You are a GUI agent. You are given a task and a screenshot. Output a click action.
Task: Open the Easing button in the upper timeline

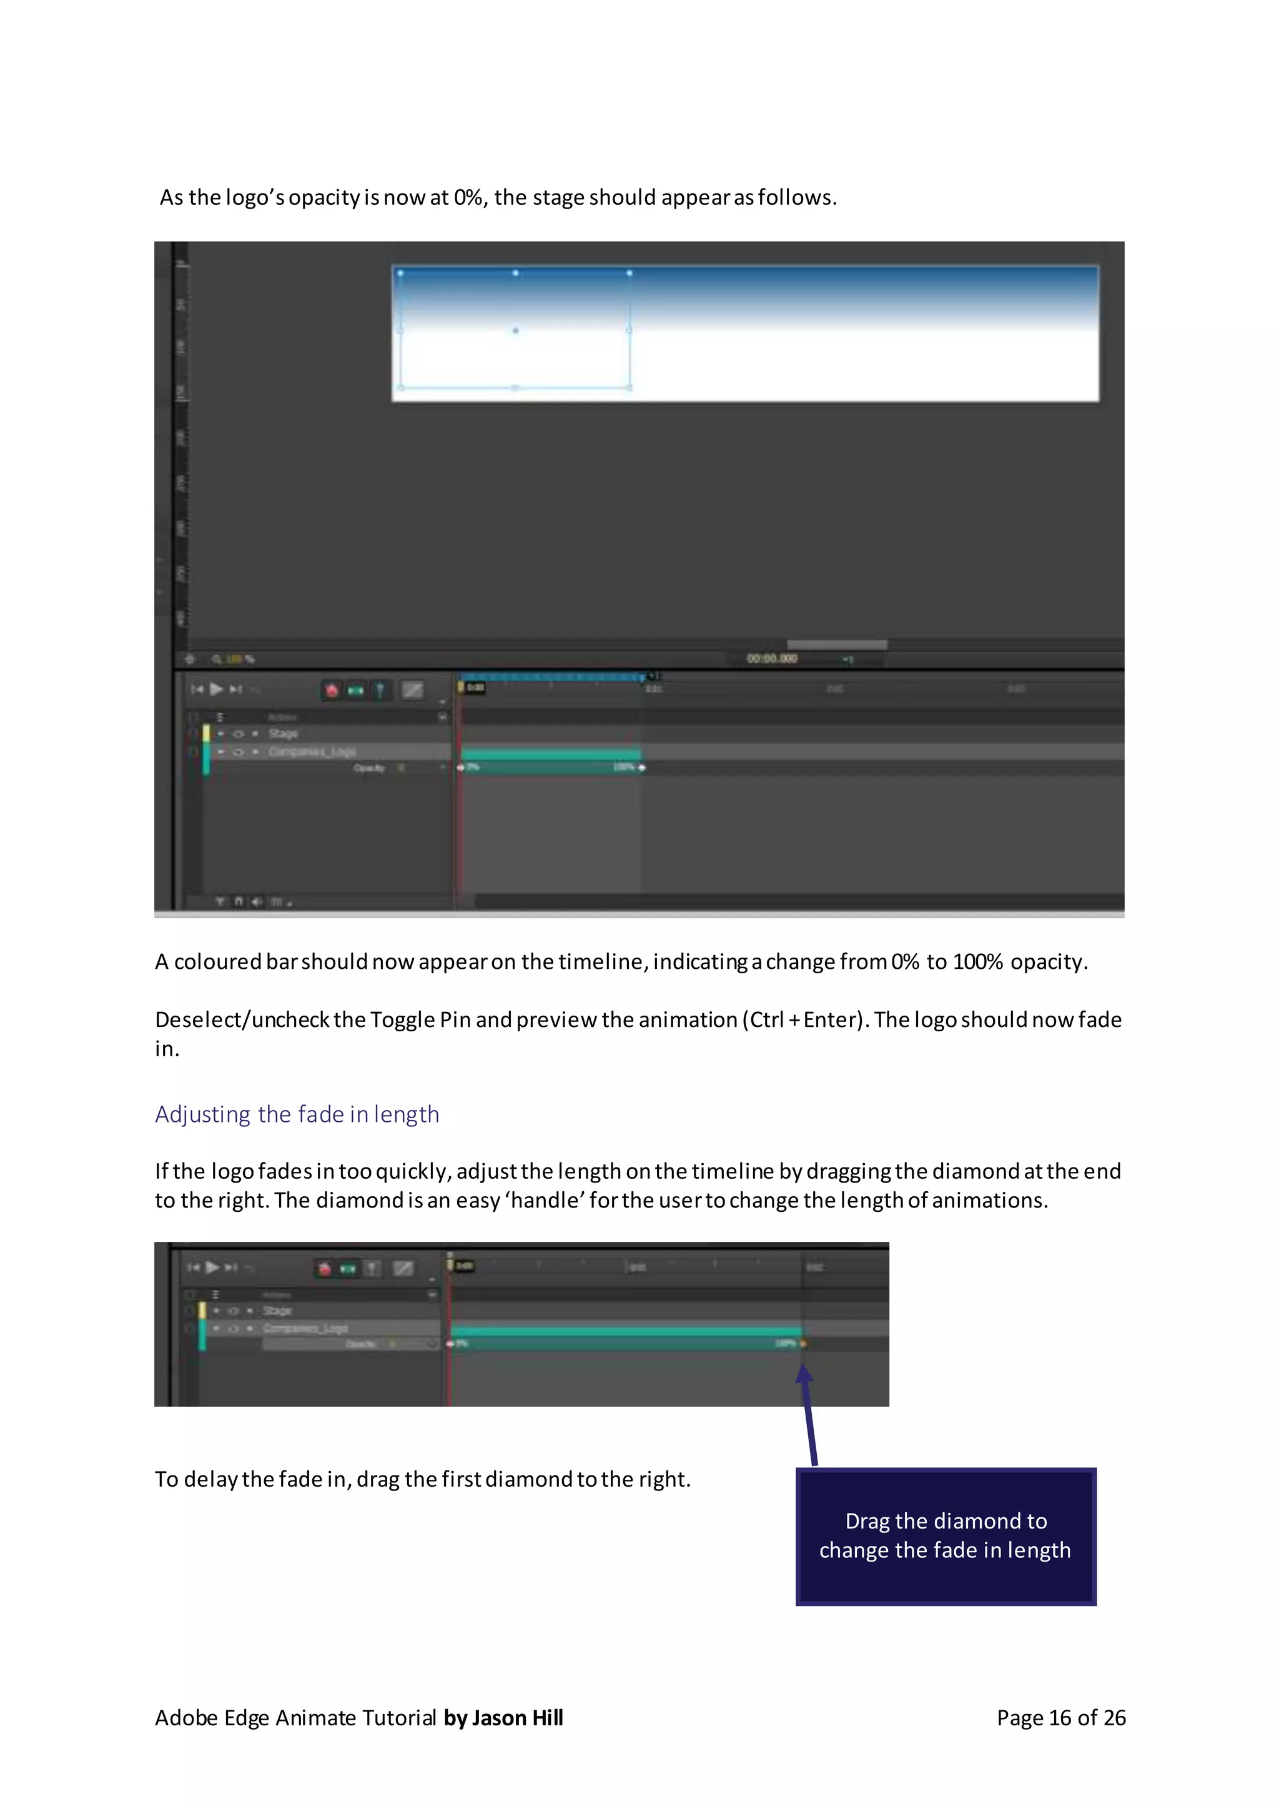(413, 690)
